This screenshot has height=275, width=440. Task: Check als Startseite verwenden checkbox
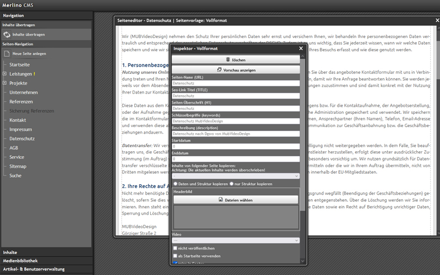[175, 256]
